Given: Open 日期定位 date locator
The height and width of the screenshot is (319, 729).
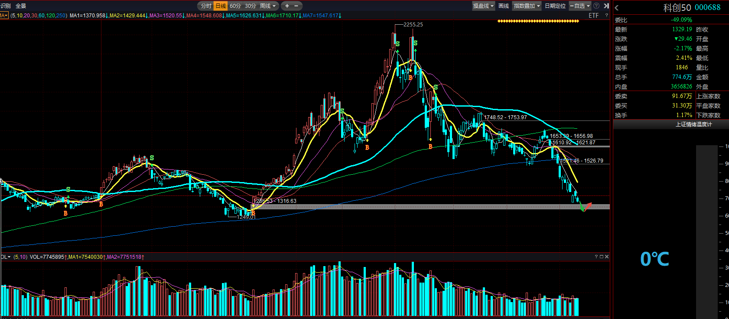Looking at the screenshot, I should tap(555, 6).
